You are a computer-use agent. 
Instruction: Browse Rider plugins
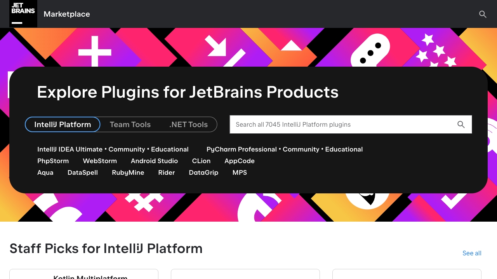167,172
